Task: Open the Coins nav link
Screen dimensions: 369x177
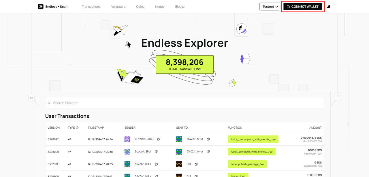Action: tap(140, 7)
